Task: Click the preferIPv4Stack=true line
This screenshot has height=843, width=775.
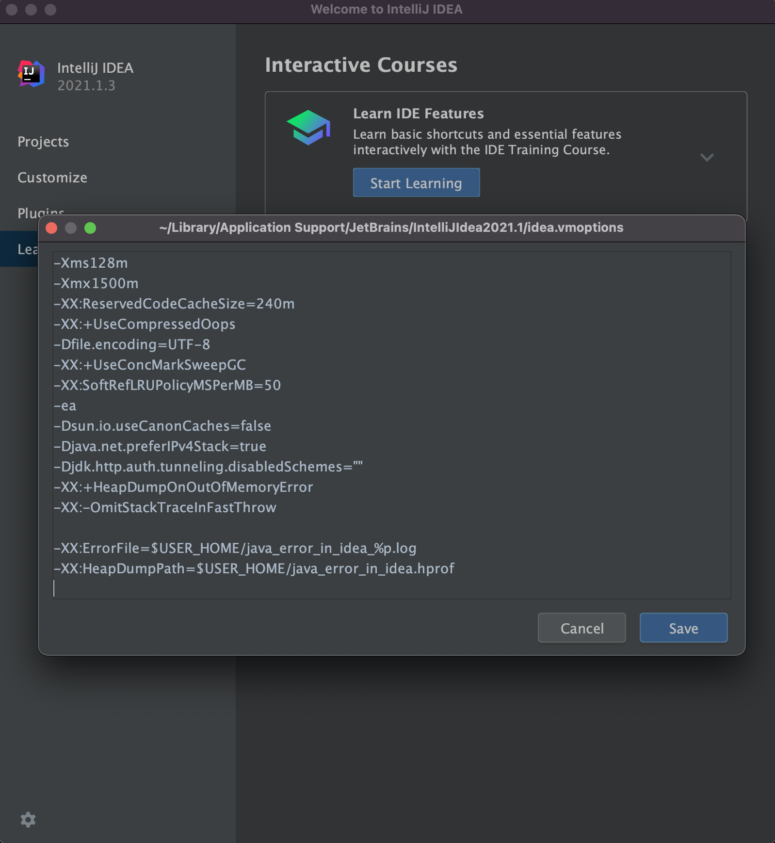Action: [160, 446]
